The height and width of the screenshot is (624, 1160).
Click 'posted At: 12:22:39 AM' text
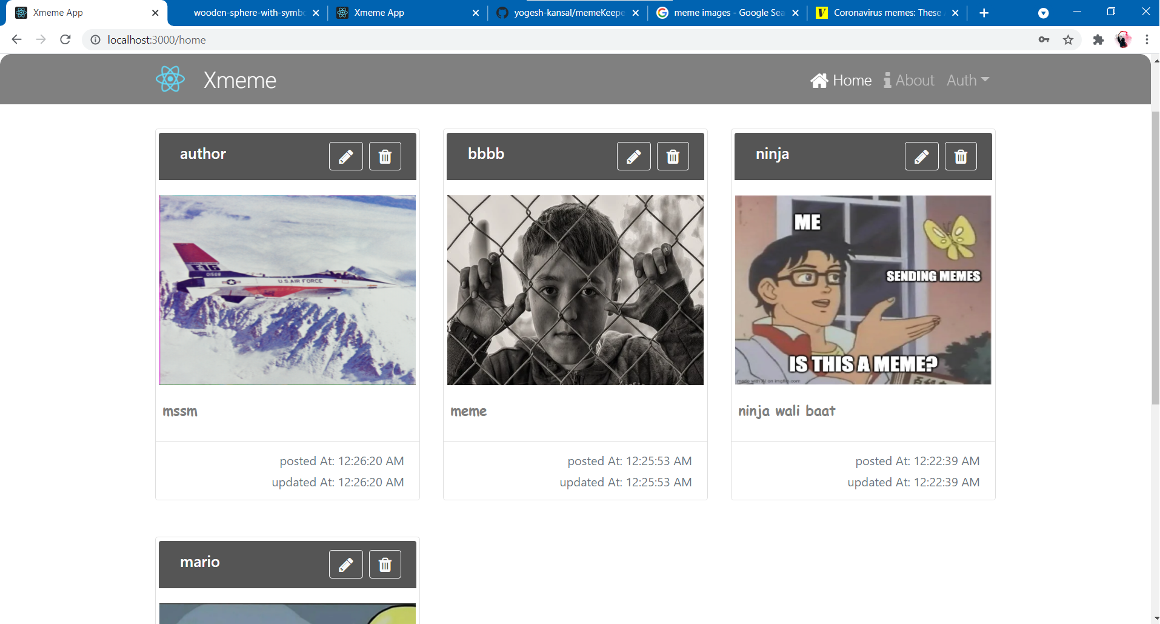pos(918,461)
